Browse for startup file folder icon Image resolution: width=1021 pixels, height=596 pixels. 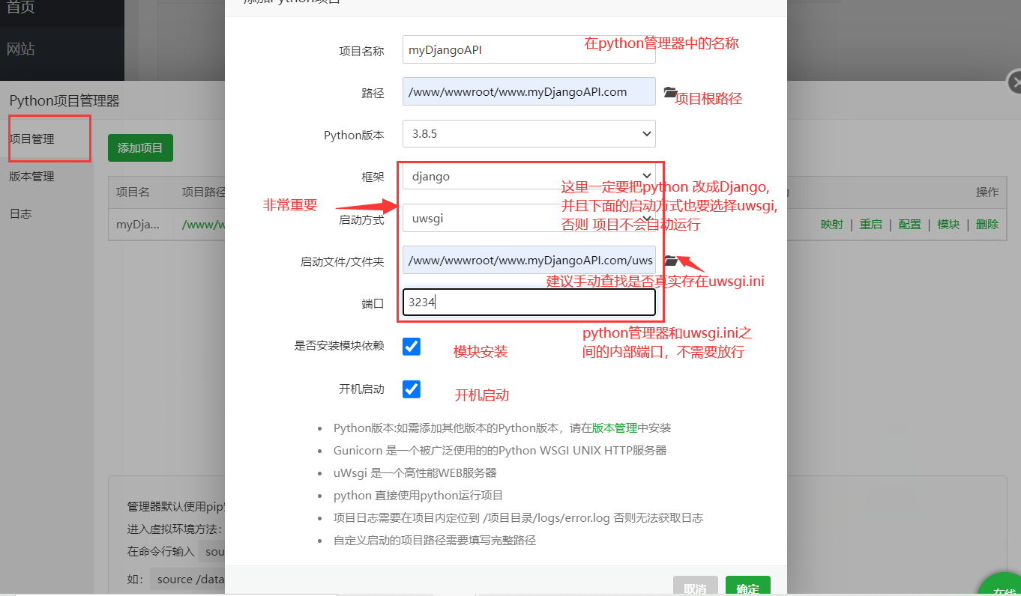[670, 261]
